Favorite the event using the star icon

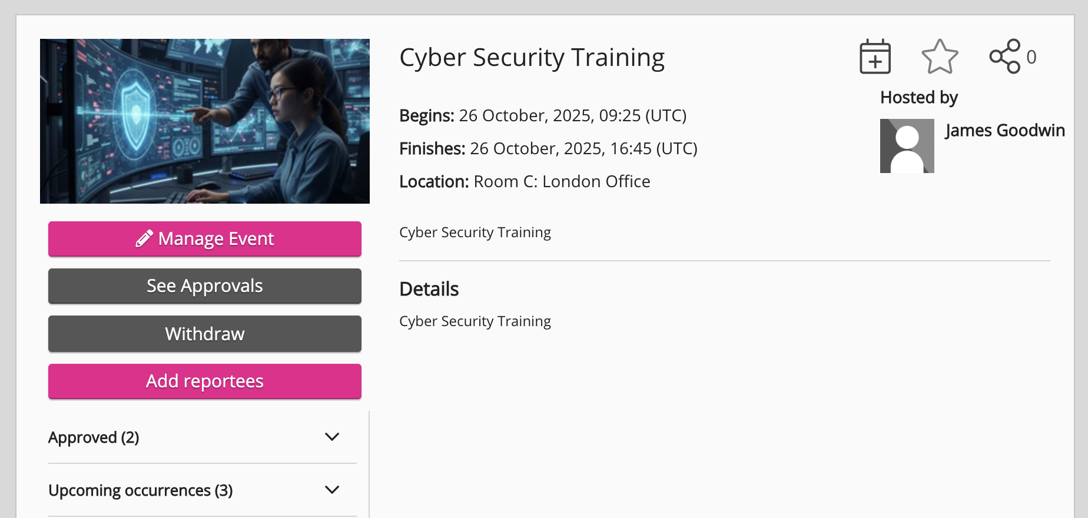[940, 57]
